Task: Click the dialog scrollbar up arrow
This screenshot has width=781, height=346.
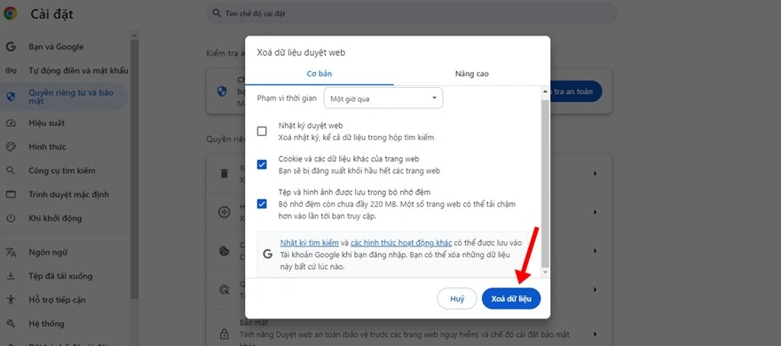Action: pos(546,91)
